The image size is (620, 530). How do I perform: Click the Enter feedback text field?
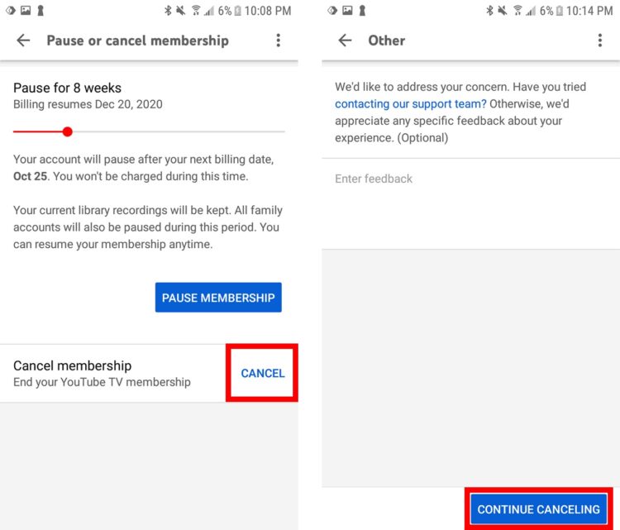pos(470,203)
